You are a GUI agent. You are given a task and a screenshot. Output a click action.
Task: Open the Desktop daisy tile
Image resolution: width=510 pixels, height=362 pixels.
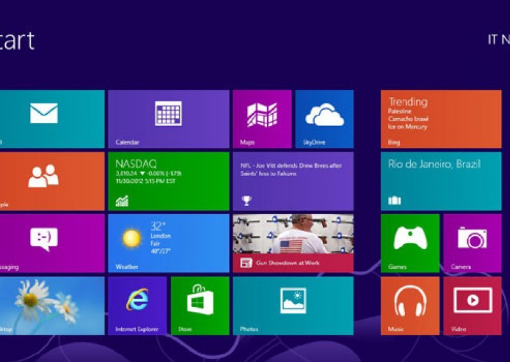(x=52, y=306)
